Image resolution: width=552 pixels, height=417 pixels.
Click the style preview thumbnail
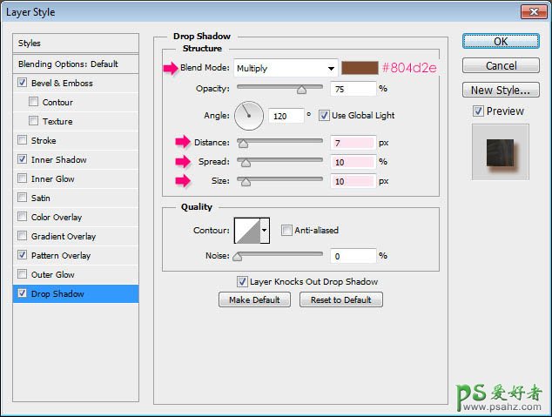point(500,151)
